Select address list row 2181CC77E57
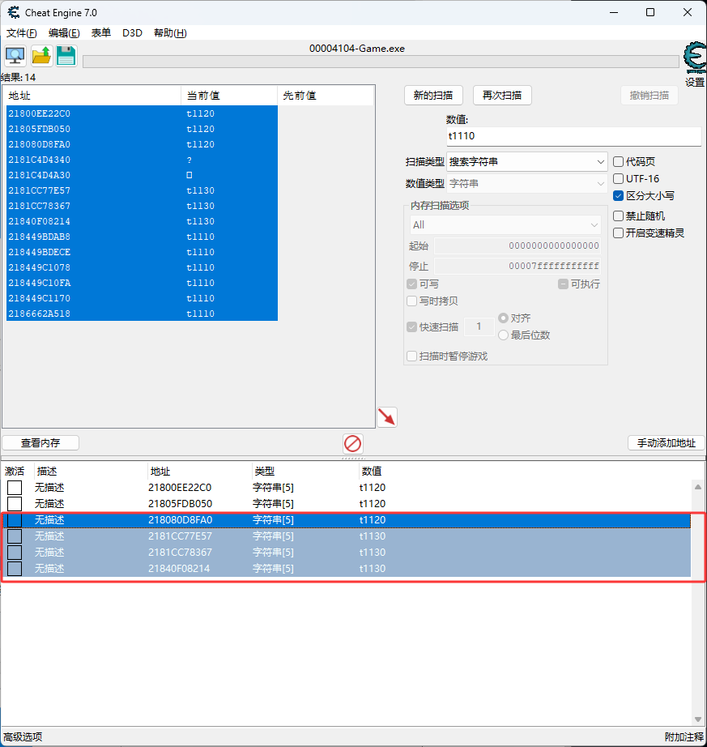 pyautogui.click(x=347, y=536)
